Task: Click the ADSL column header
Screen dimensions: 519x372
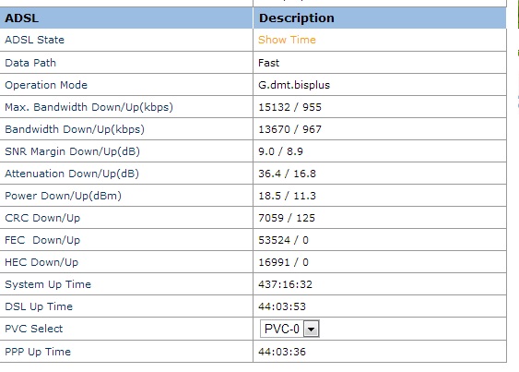Action: (22, 18)
